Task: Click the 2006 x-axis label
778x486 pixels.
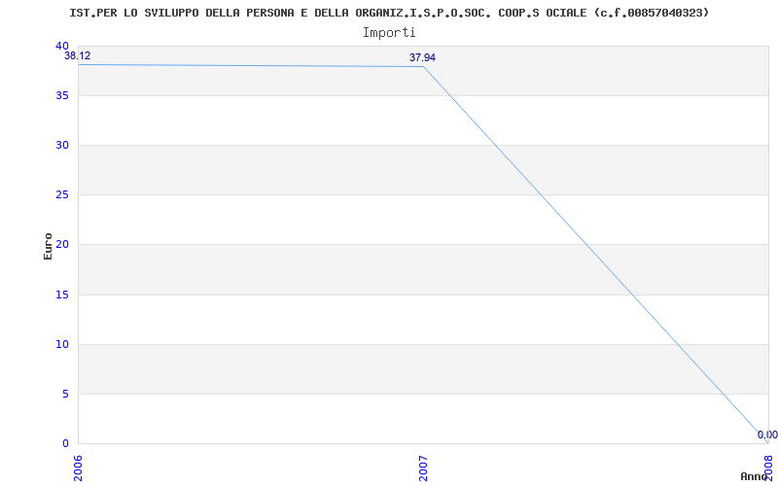Action: coord(78,469)
